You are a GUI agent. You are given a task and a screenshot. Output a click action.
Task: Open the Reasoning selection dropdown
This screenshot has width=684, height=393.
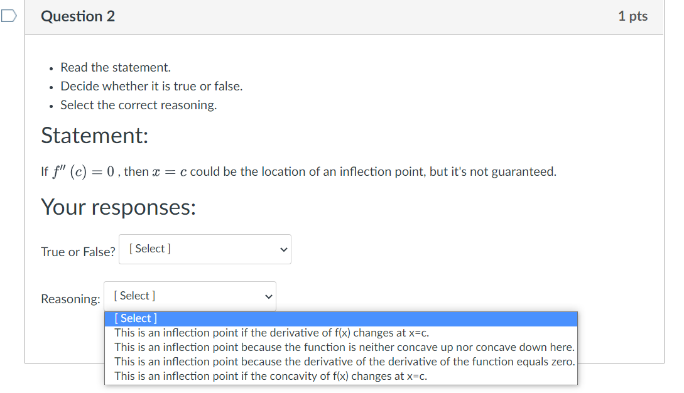pyautogui.click(x=190, y=296)
